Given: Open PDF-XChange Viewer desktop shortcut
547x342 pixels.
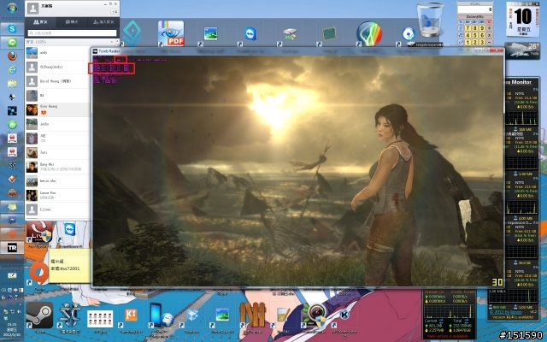Looking at the screenshot, I should pos(171,33).
